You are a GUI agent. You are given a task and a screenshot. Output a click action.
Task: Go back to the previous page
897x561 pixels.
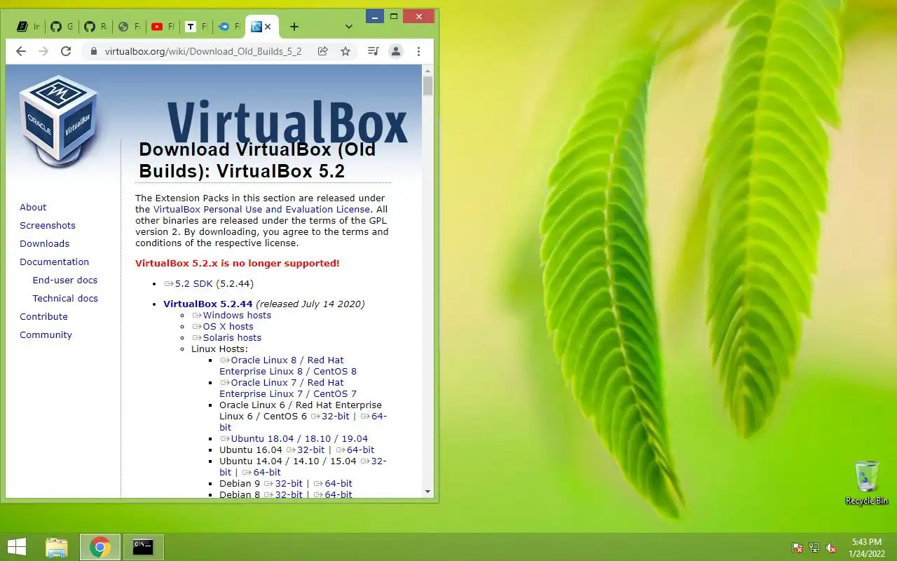pyautogui.click(x=21, y=51)
